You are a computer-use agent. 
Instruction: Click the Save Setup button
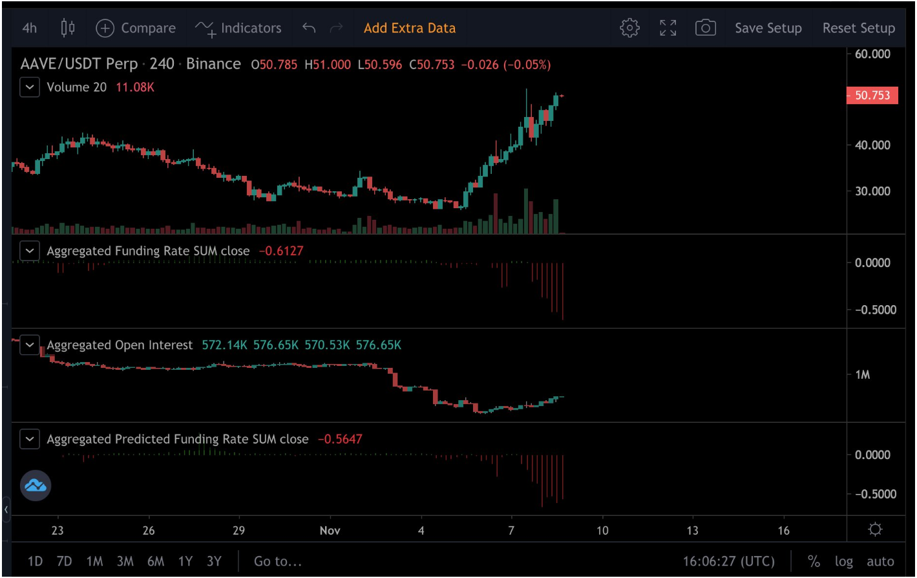click(x=768, y=28)
